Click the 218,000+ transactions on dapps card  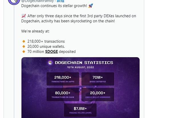click(x=63, y=79)
